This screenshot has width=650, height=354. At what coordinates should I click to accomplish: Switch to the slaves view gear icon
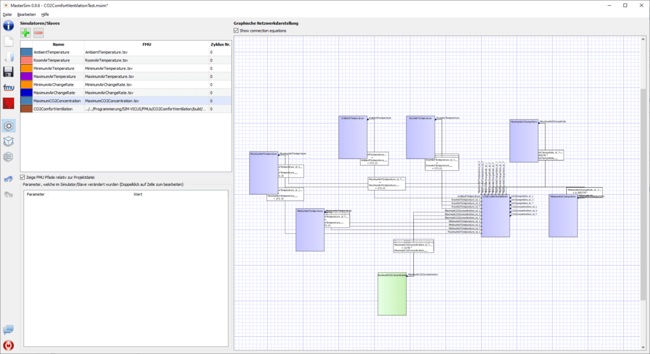[x=8, y=126]
